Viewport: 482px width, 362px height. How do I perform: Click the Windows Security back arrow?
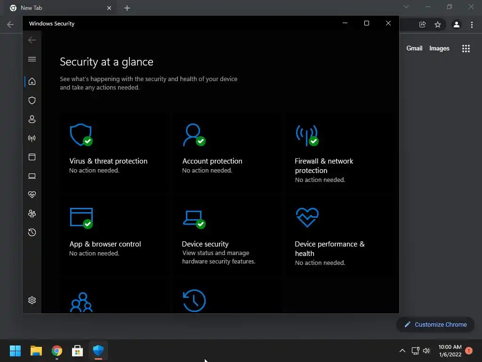(32, 40)
